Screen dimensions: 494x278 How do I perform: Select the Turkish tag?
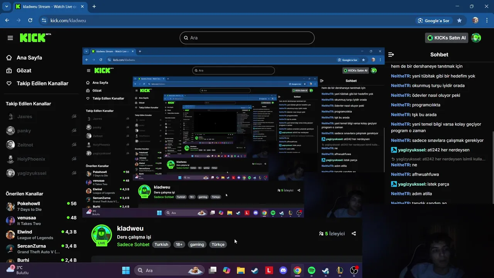(161, 244)
